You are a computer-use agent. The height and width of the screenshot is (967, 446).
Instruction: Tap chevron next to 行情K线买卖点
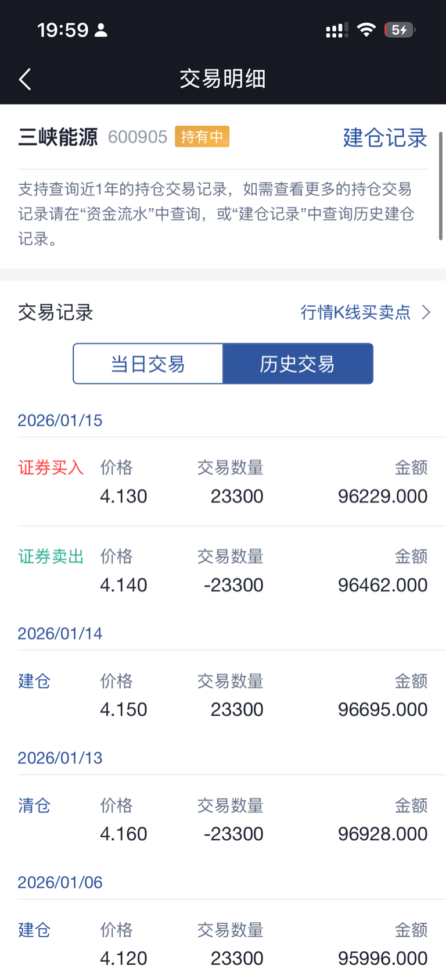[x=426, y=312]
